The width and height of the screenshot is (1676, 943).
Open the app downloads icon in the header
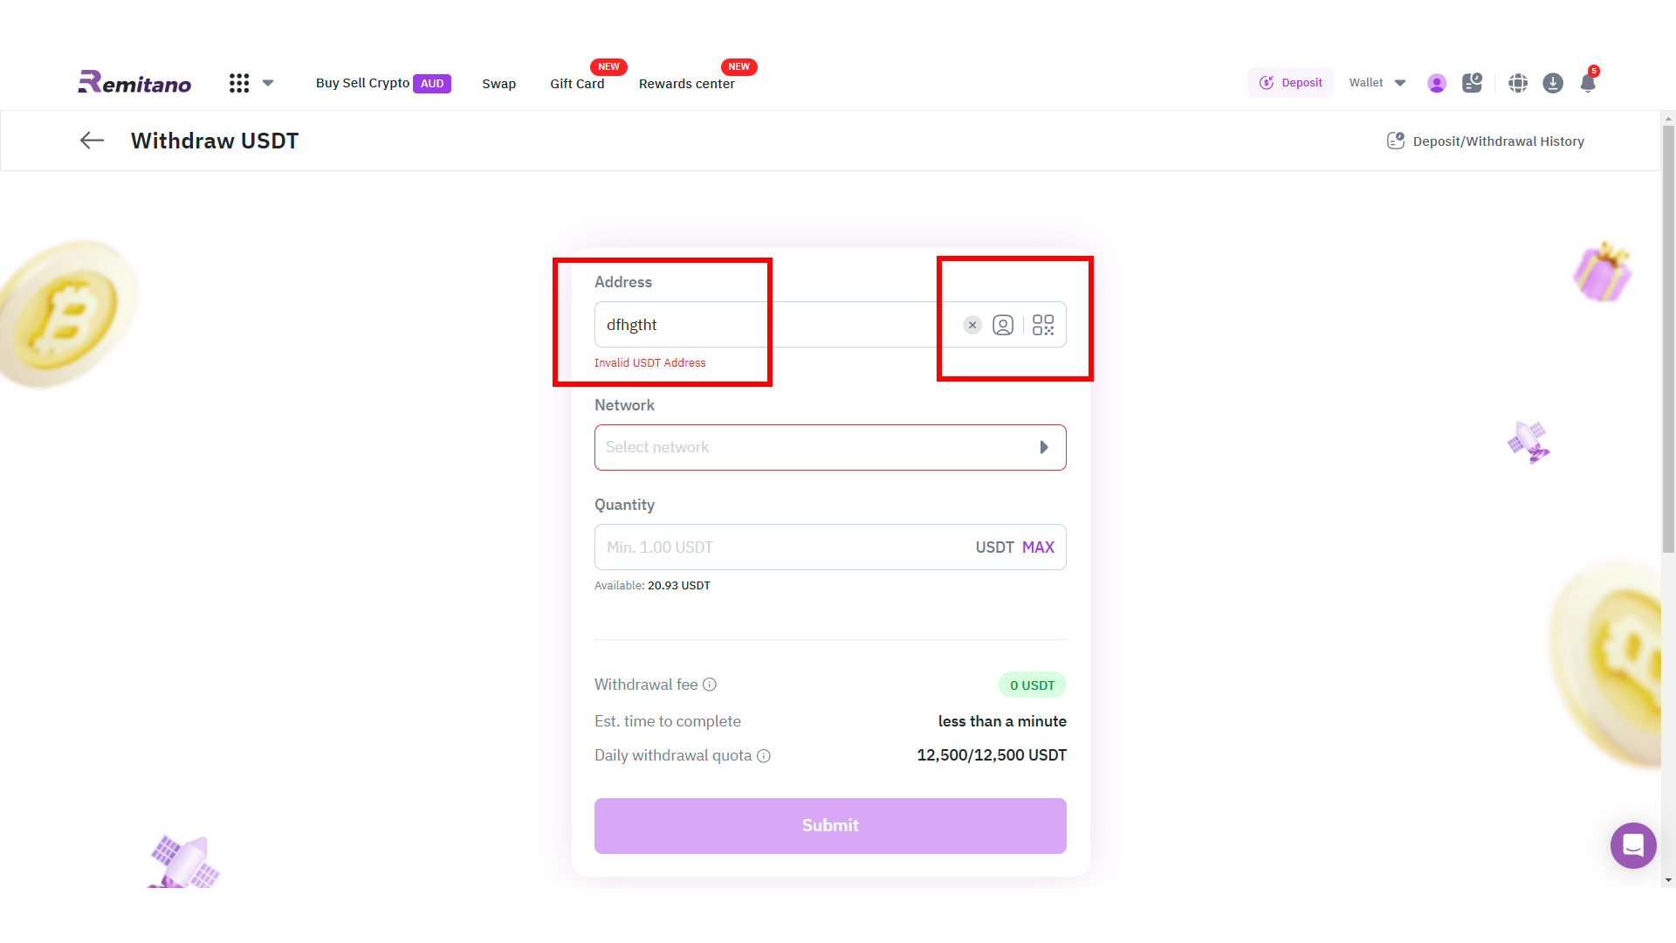click(1553, 83)
